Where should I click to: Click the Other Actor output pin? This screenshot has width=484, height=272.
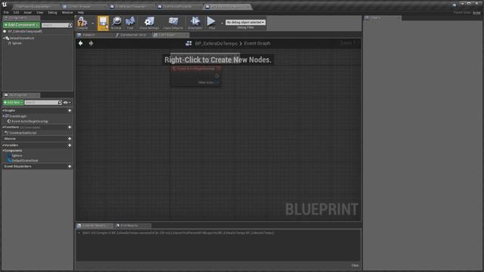(216, 82)
